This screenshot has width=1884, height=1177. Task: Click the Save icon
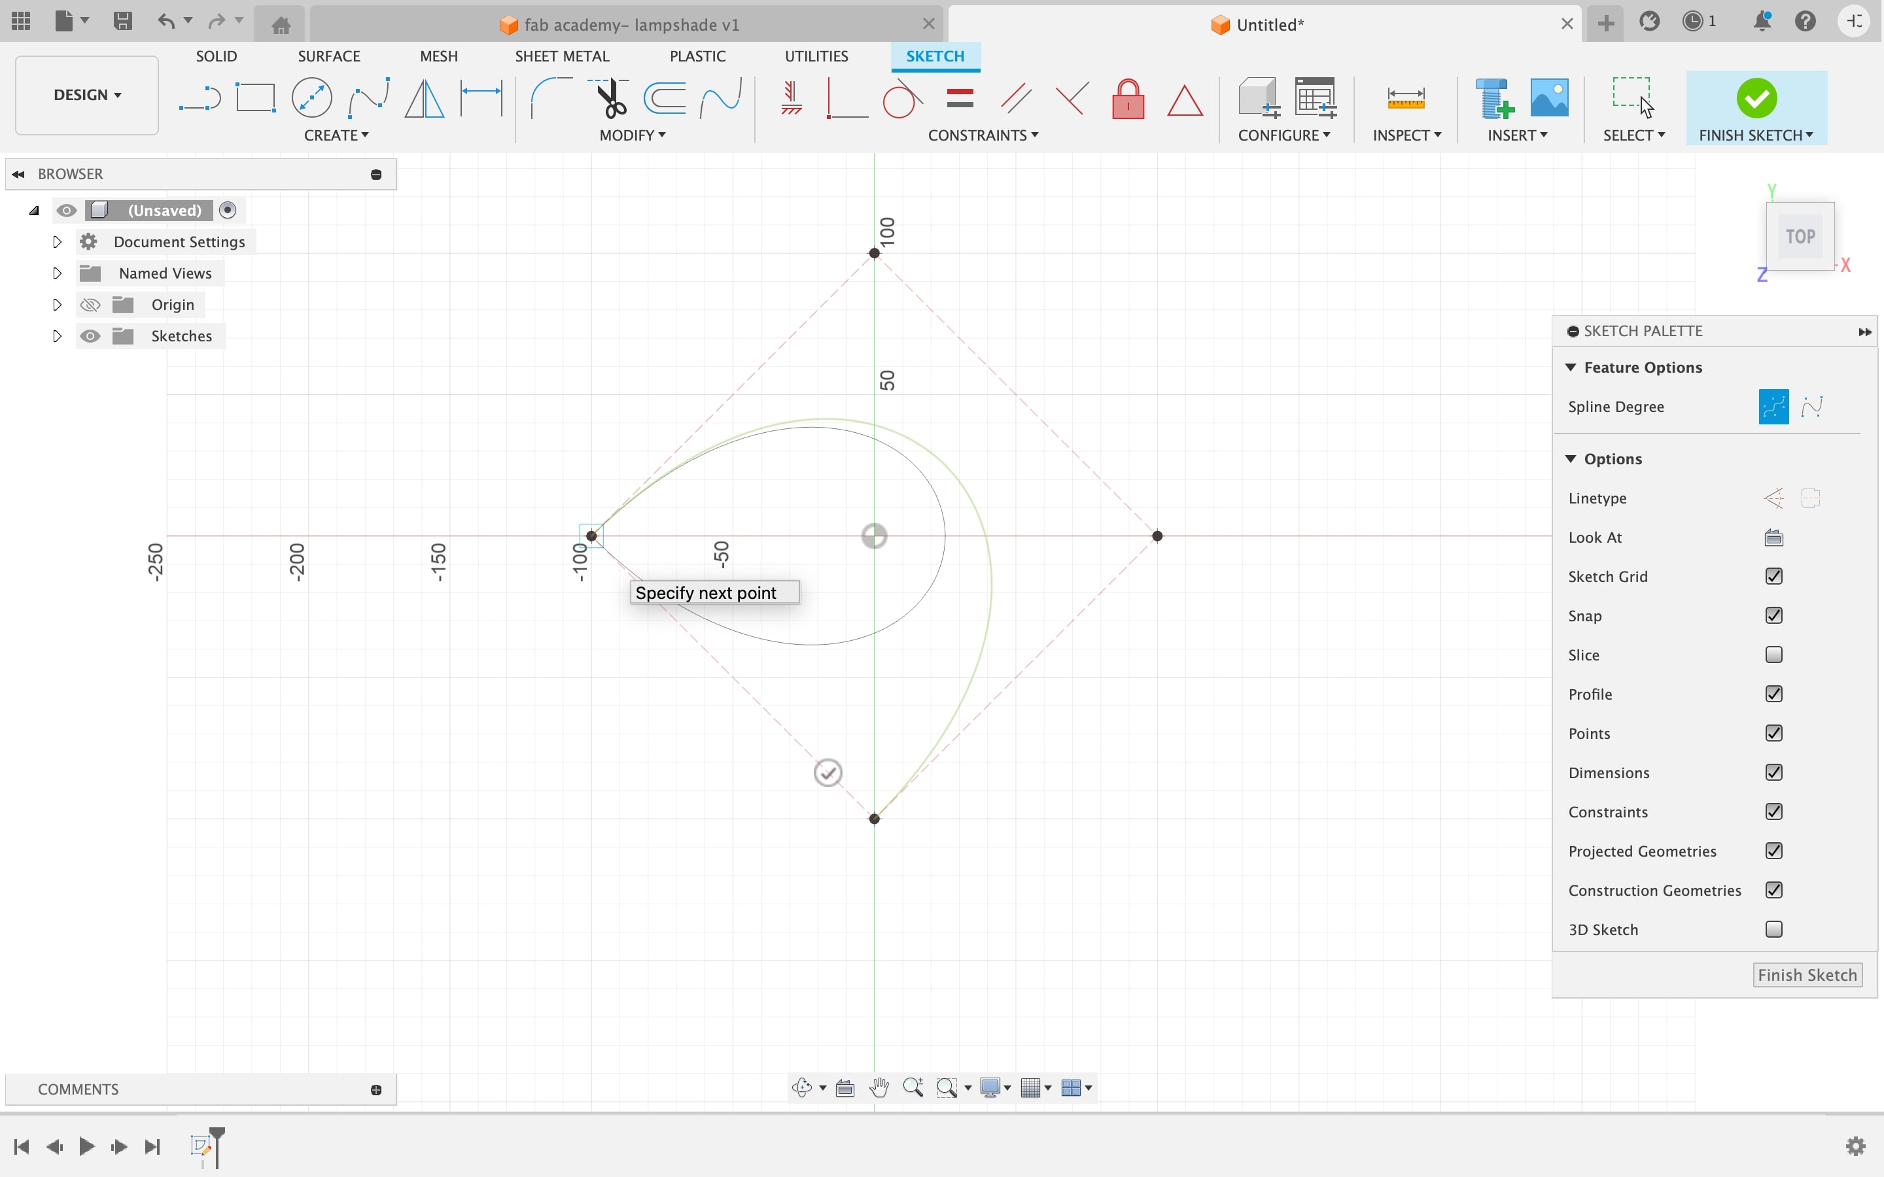[x=122, y=21]
